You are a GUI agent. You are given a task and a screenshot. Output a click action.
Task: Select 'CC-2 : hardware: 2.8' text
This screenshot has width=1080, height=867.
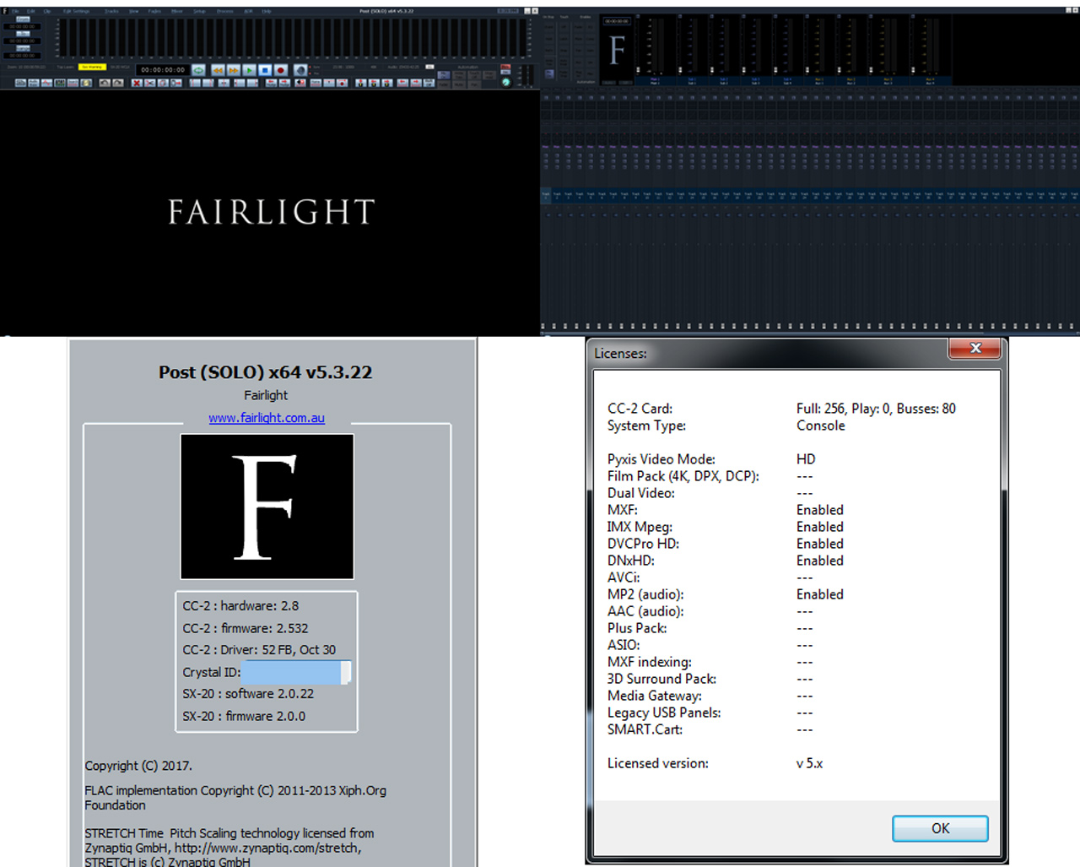click(x=240, y=606)
